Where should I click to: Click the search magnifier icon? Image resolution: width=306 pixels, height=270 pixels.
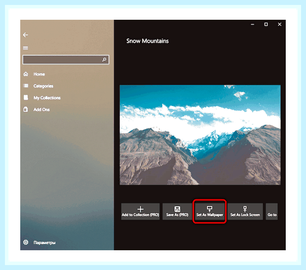(104, 60)
